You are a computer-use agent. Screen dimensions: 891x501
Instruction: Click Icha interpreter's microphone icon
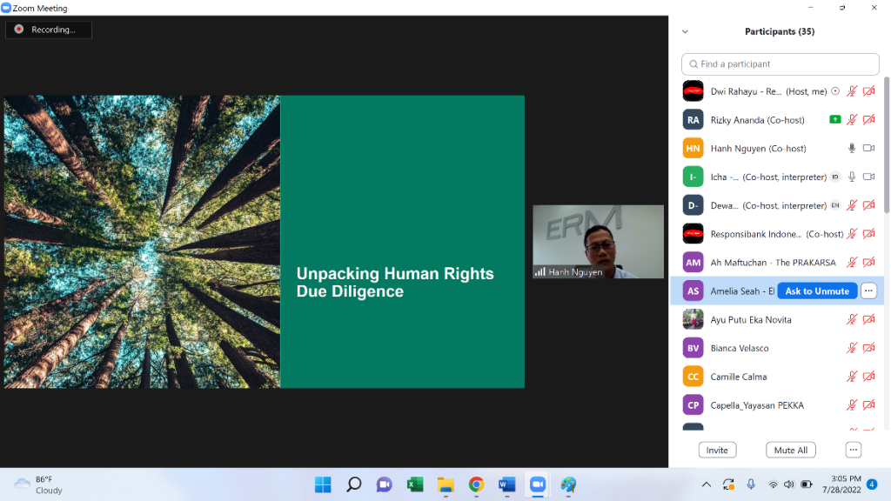coord(851,177)
